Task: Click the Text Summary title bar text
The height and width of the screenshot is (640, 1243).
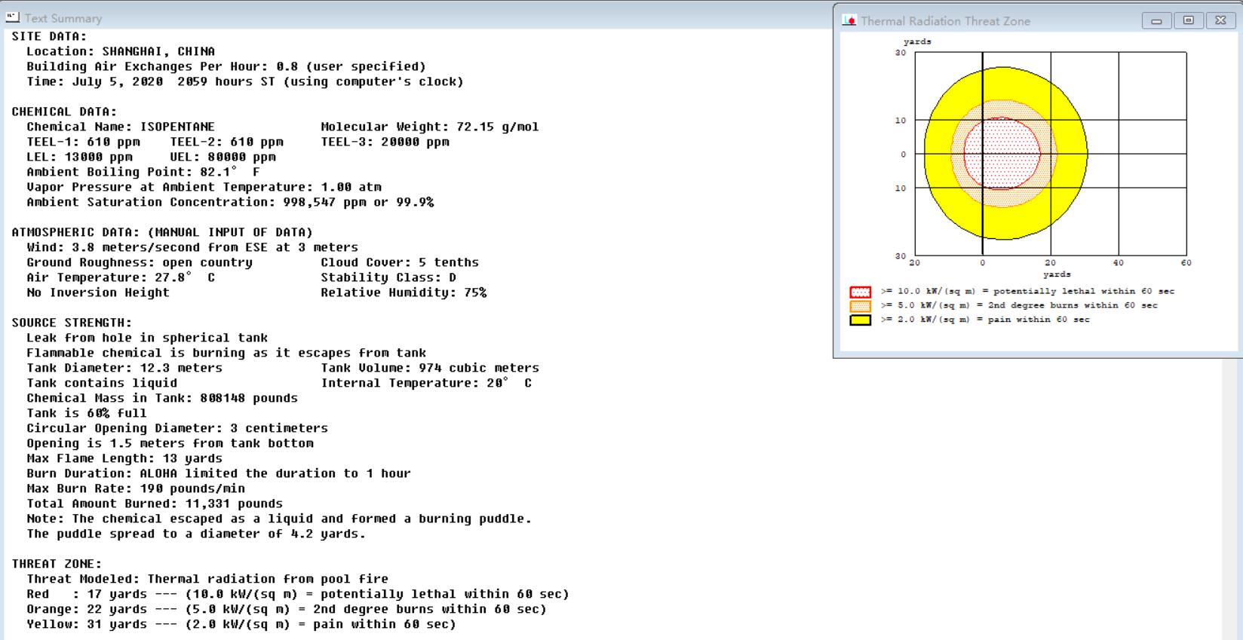Action: pyautogui.click(x=63, y=18)
